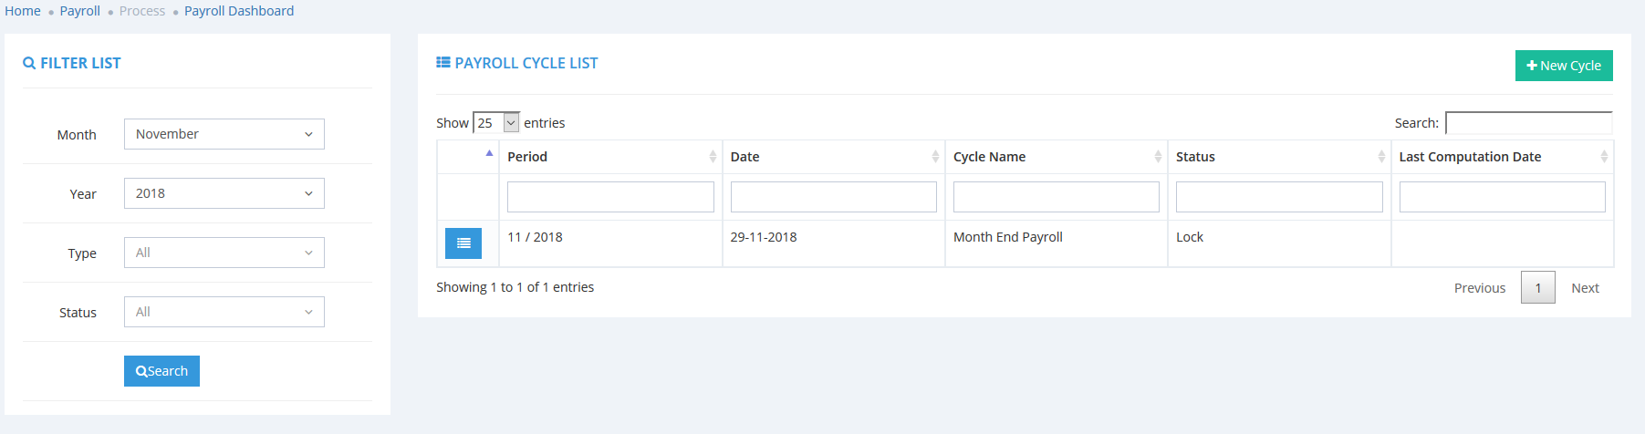Sort by Status column arrows
Screen dimensions: 1645x434
(1381, 157)
